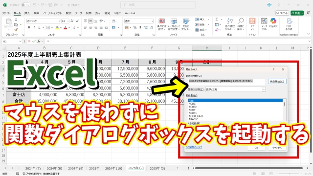Click the Increase Decimal icon
The image size is (313, 176).
pos(146,27)
